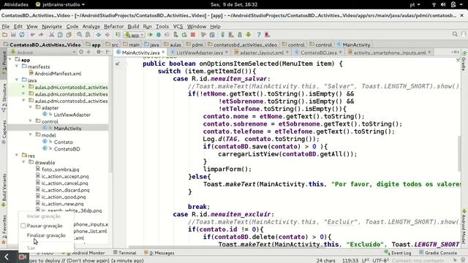468x263 pixels.
Task: Open the Android Monitor tool window
Action: pos(83,253)
